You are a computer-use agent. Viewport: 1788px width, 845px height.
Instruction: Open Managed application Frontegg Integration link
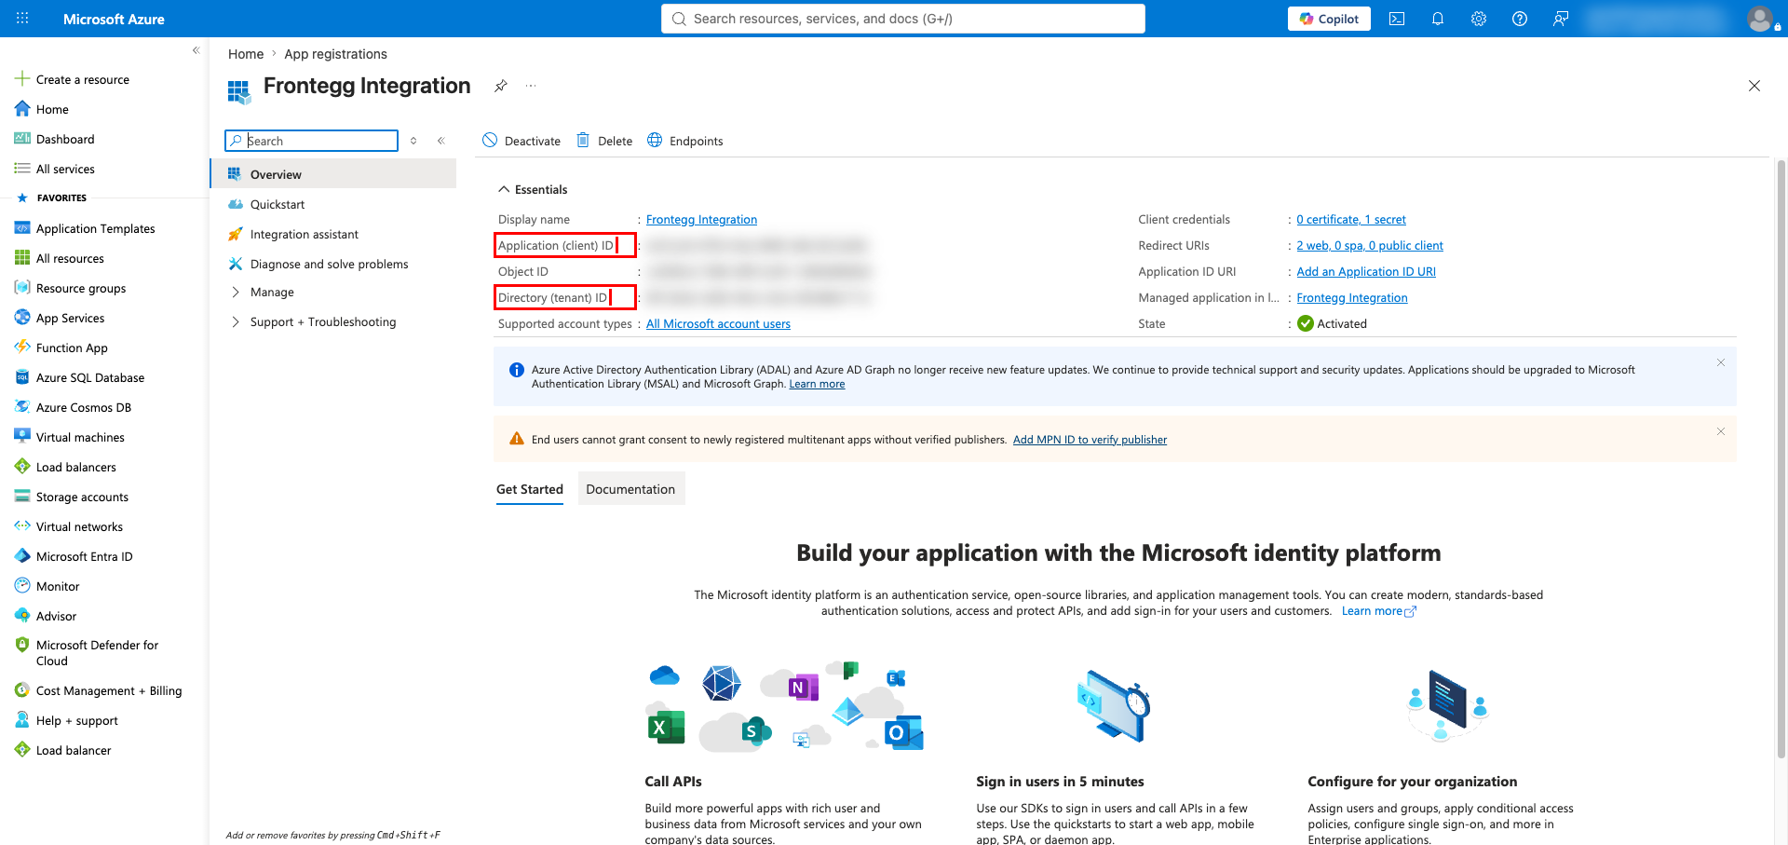pos(1352,298)
